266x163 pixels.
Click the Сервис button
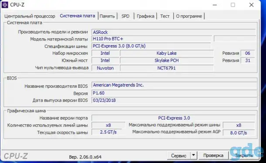tap(179, 156)
